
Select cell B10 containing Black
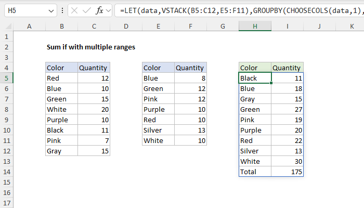[61, 130]
